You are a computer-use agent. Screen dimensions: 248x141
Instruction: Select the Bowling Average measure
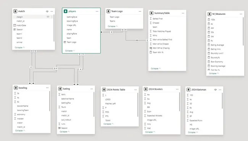coord(218,66)
